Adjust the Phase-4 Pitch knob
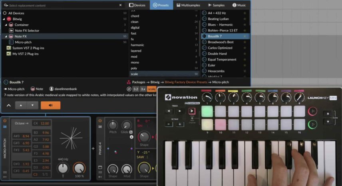This screenshot has height=186, width=342. click(113, 125)
